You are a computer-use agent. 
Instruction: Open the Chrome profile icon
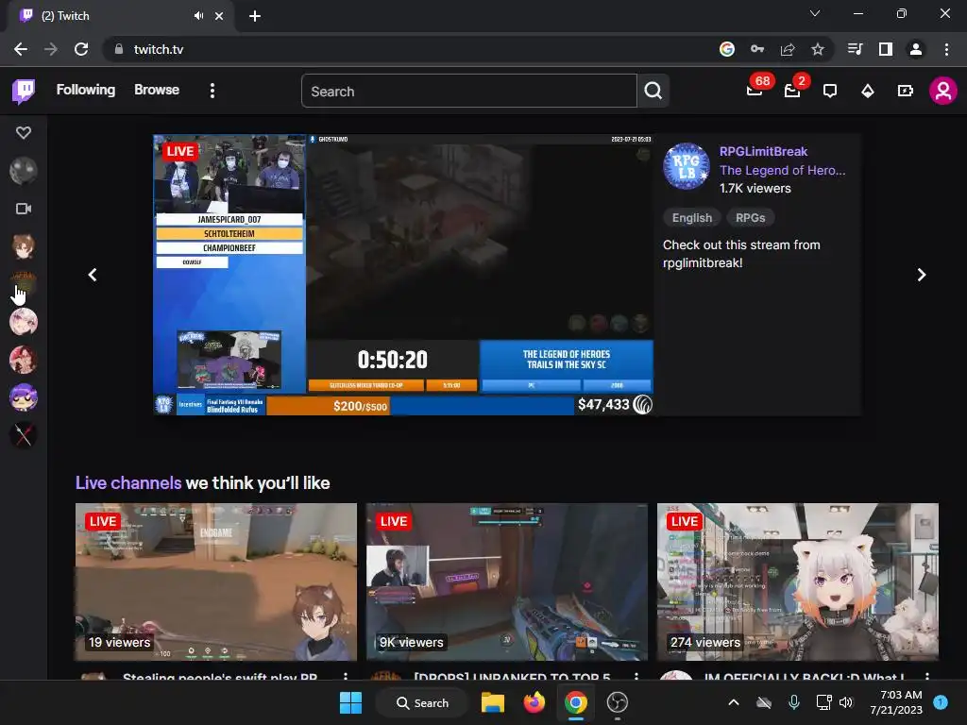916,49
